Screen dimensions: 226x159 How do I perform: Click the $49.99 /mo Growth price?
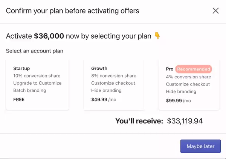click(x=103, y=100)
